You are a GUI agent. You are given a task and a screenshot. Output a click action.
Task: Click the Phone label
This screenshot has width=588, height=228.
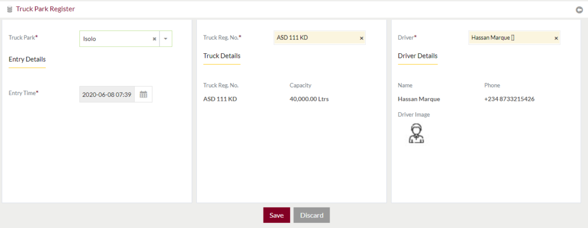point(492,85)
